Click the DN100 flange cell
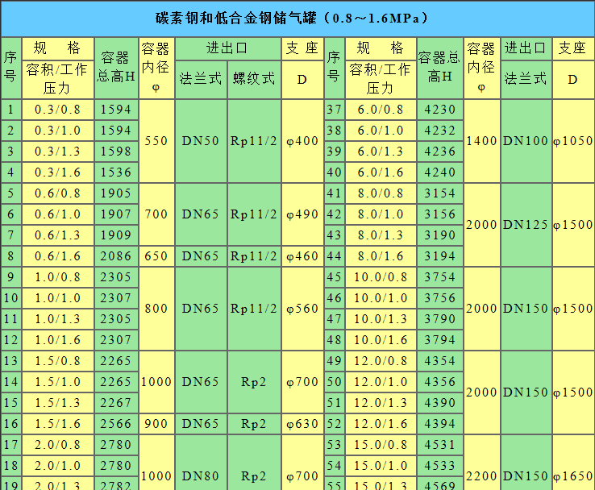Screen dimensions: 595x490 [x=525, y=141]
